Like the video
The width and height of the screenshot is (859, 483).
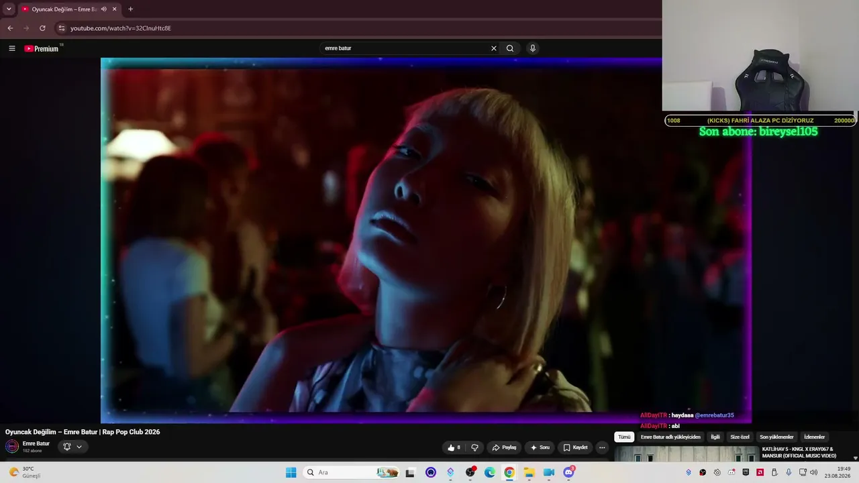tap(454, 447)
